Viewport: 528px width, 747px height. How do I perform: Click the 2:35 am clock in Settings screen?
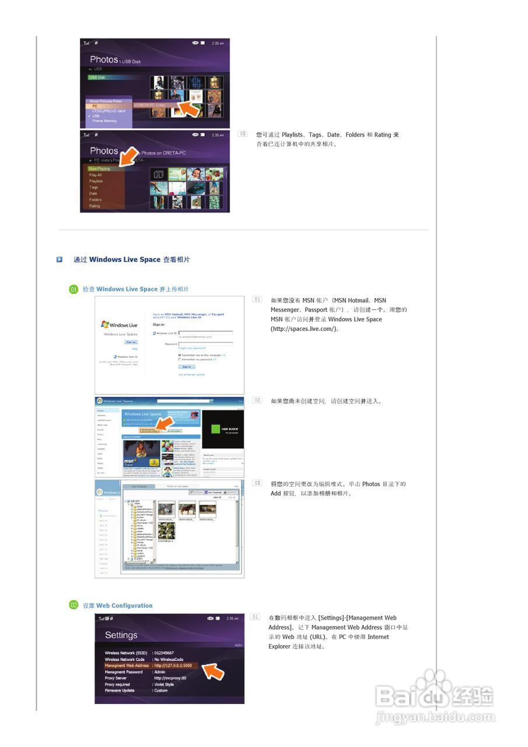[232, 619]
